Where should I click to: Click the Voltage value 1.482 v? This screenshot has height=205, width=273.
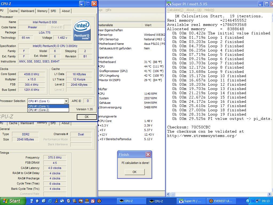pos(62,38)
